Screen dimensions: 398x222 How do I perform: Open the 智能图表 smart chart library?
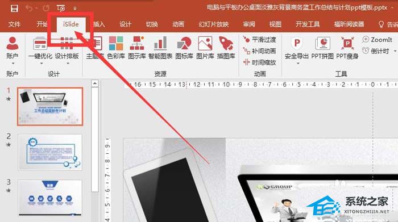tap(160, 47)
